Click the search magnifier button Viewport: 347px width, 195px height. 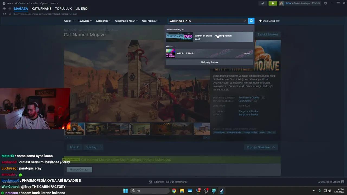[251, 21]
